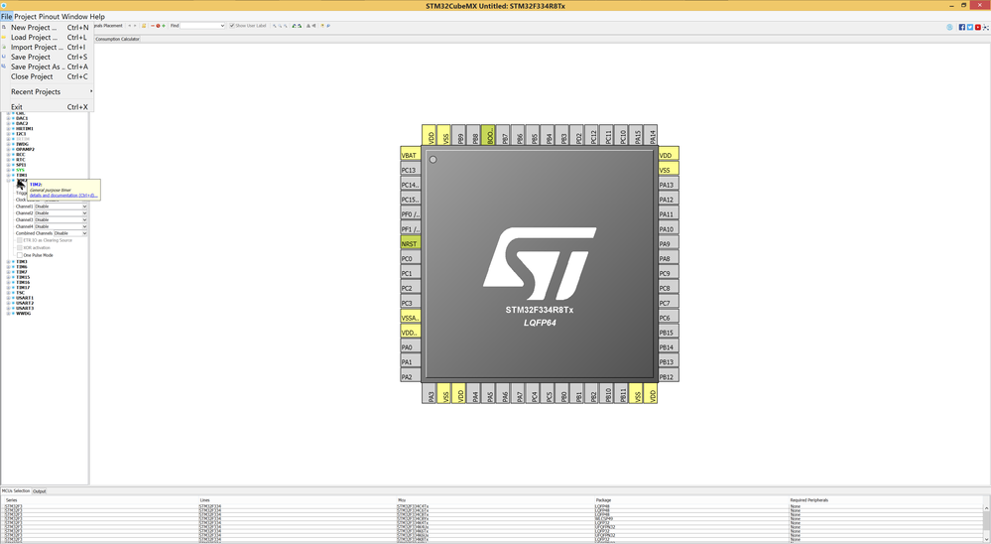Click the New Project icon in File menu
Viewport: 991px width, 544px height.
tap(4, 27)
